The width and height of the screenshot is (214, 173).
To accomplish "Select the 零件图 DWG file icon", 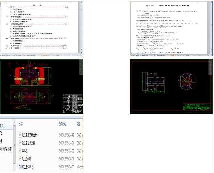I will (20, 150).
